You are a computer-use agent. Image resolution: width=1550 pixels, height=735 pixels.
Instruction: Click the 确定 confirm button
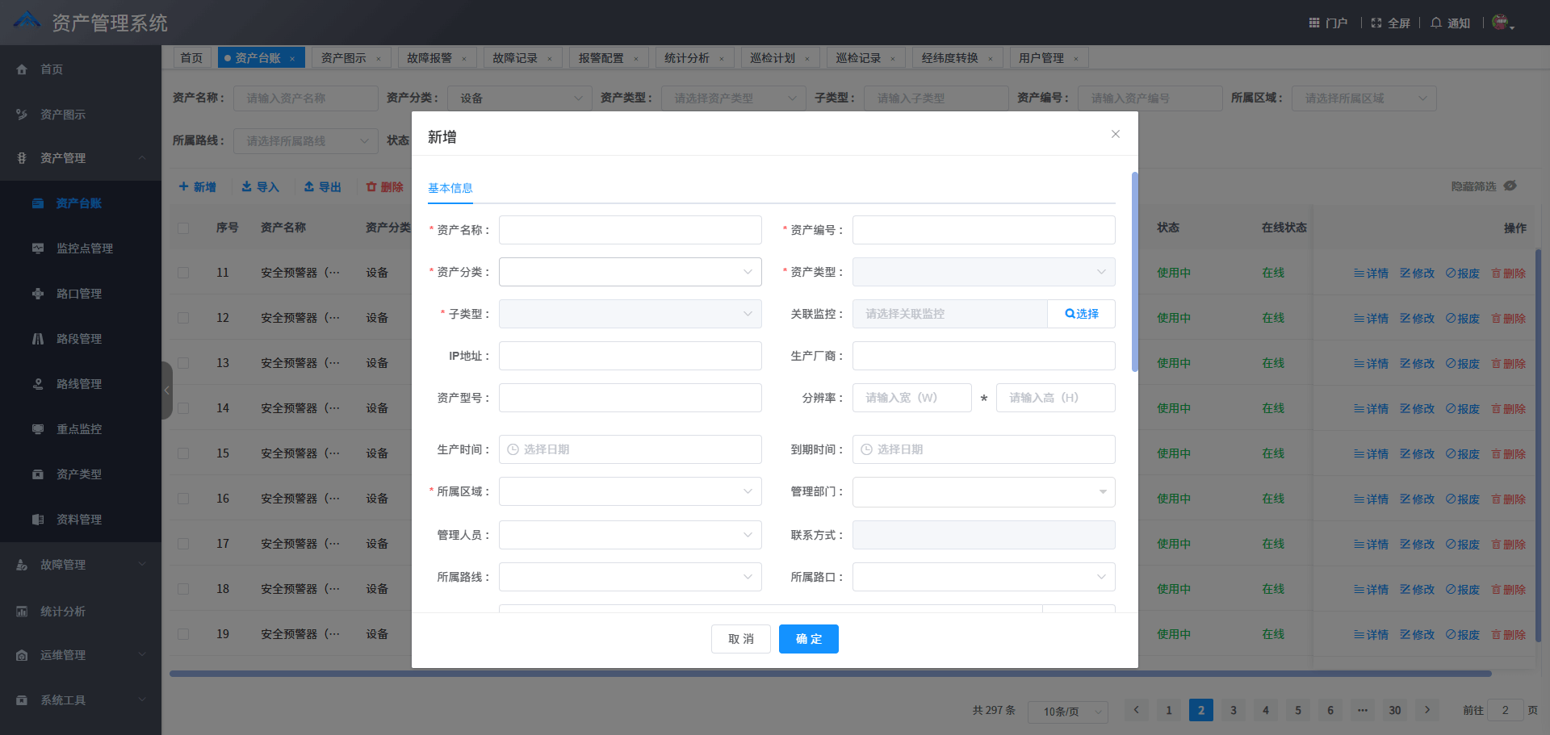(808, 638)
